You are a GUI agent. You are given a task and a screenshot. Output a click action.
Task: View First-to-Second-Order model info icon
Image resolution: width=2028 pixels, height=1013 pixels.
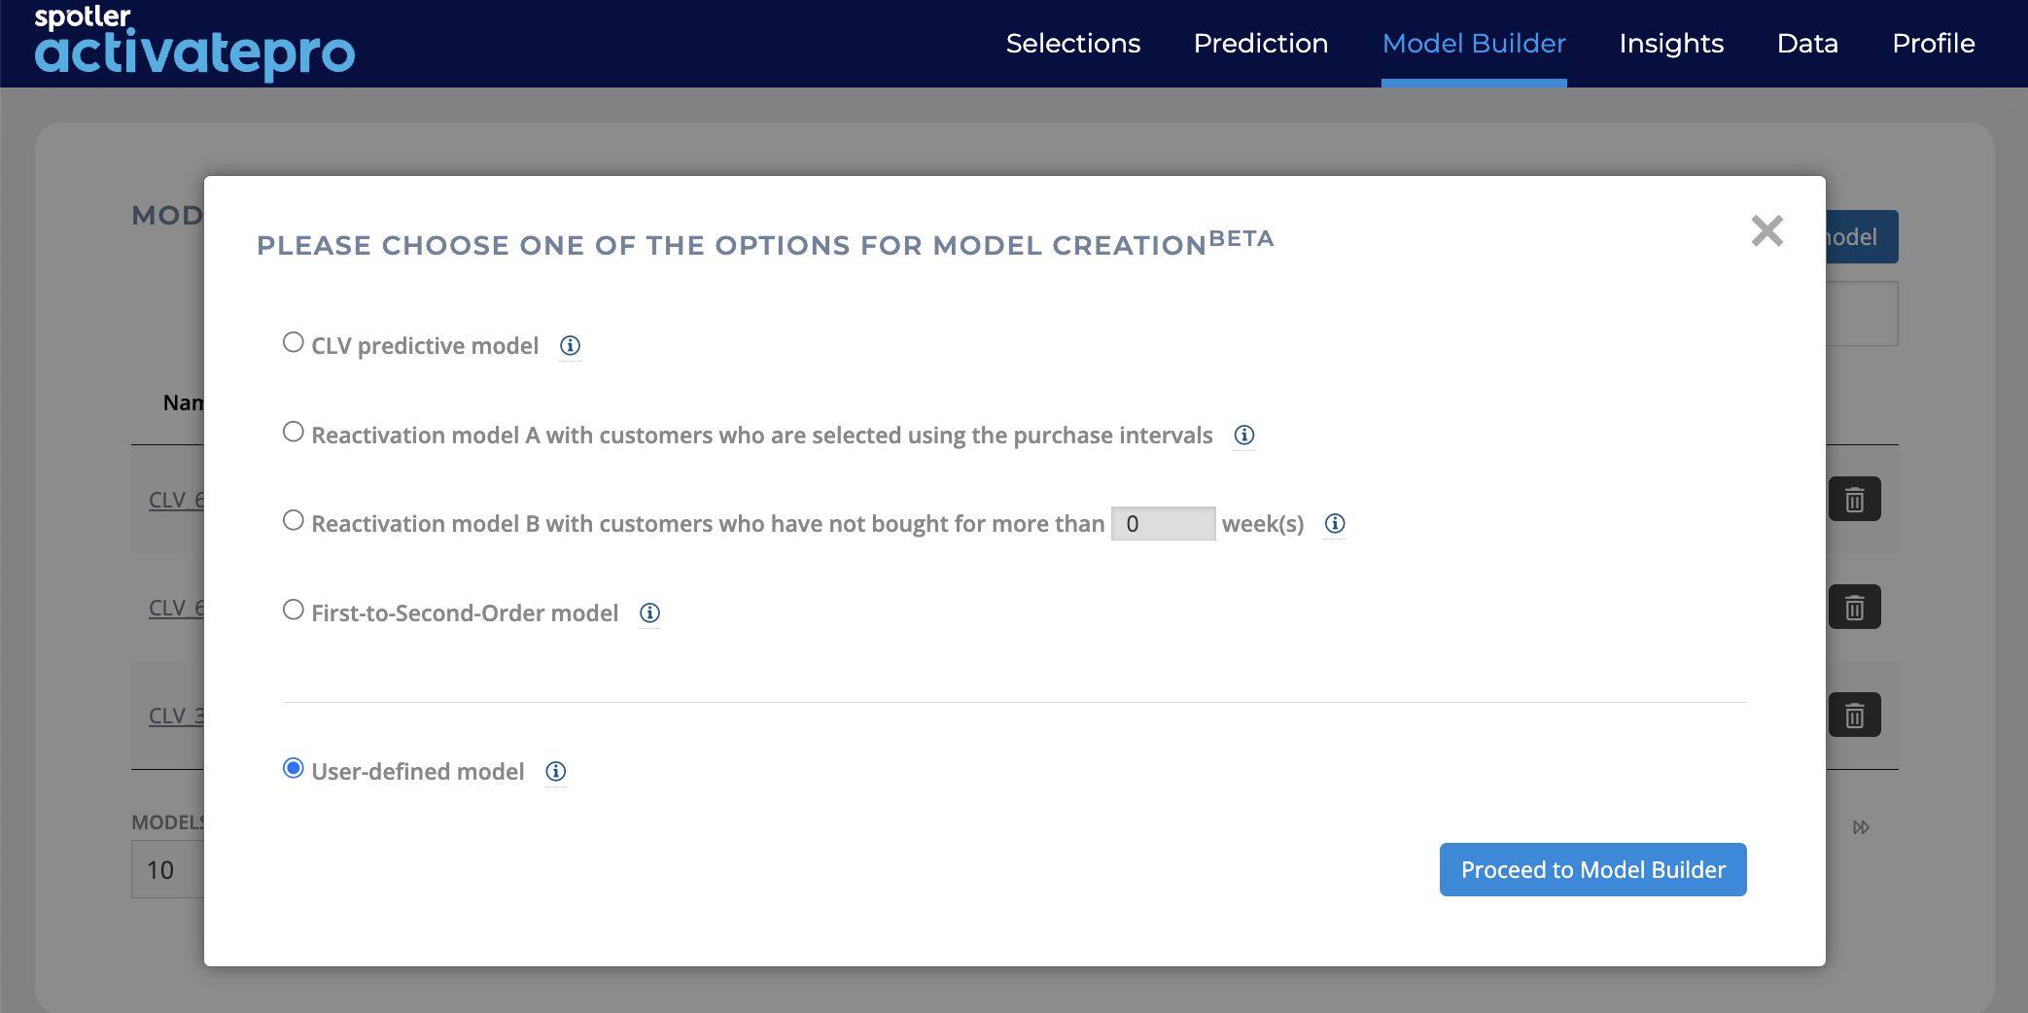click(x=650, y=613)
